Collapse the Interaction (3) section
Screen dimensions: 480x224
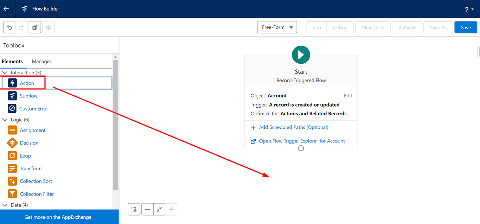5,73
